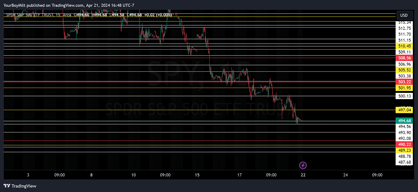Select the yellow 497.04 price label
This screenshot has height=192, width=418.
coord(404,110)
